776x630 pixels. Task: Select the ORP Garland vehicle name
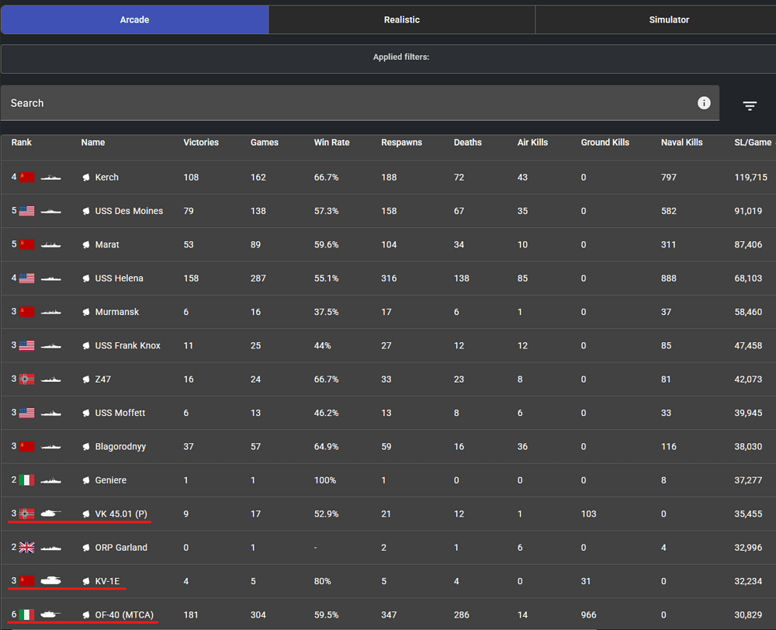pos(121,547)
